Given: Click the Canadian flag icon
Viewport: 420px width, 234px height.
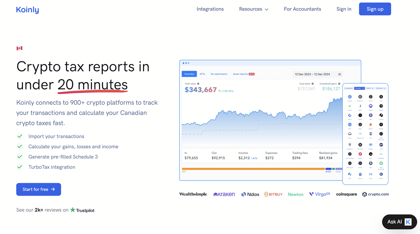Looking at the screenshot, I should coord(19,48).
